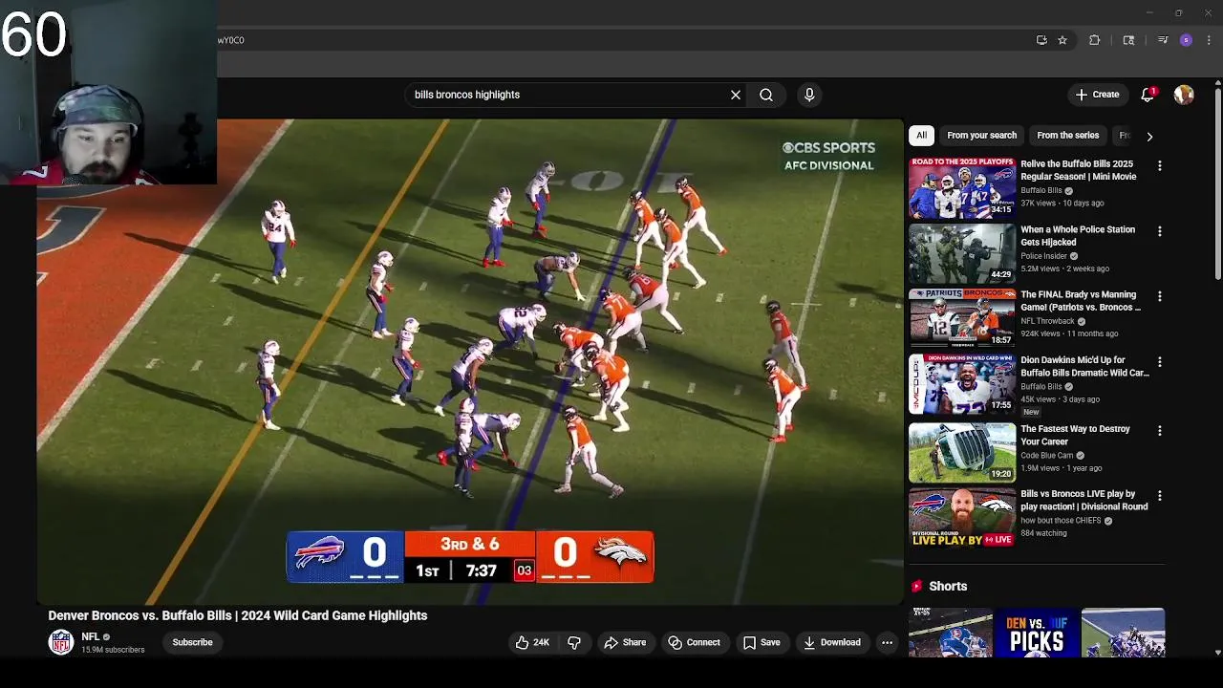
Task: Like the video with thumbs up 24K
Action: click(532, 642)
